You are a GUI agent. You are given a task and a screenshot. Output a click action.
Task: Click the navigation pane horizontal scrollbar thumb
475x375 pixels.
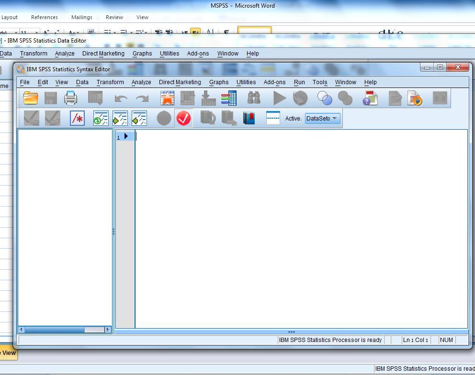point(55,330)
